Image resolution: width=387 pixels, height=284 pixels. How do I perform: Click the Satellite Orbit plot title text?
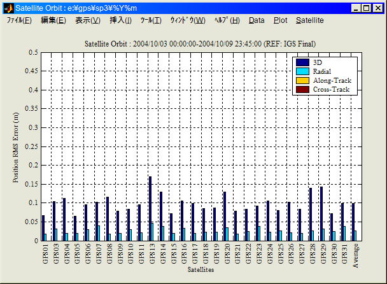click(200, 43)
